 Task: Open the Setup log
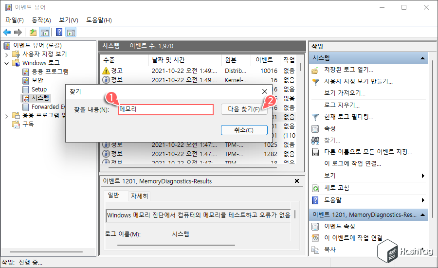(x=39, y=89)
